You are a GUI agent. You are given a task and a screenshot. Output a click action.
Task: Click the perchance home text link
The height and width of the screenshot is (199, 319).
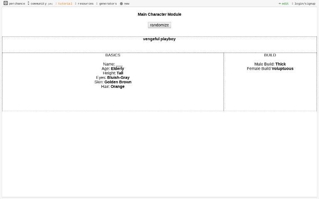click(x=17, y=4)
